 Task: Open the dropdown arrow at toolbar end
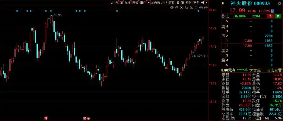click(x=206, y=3)
